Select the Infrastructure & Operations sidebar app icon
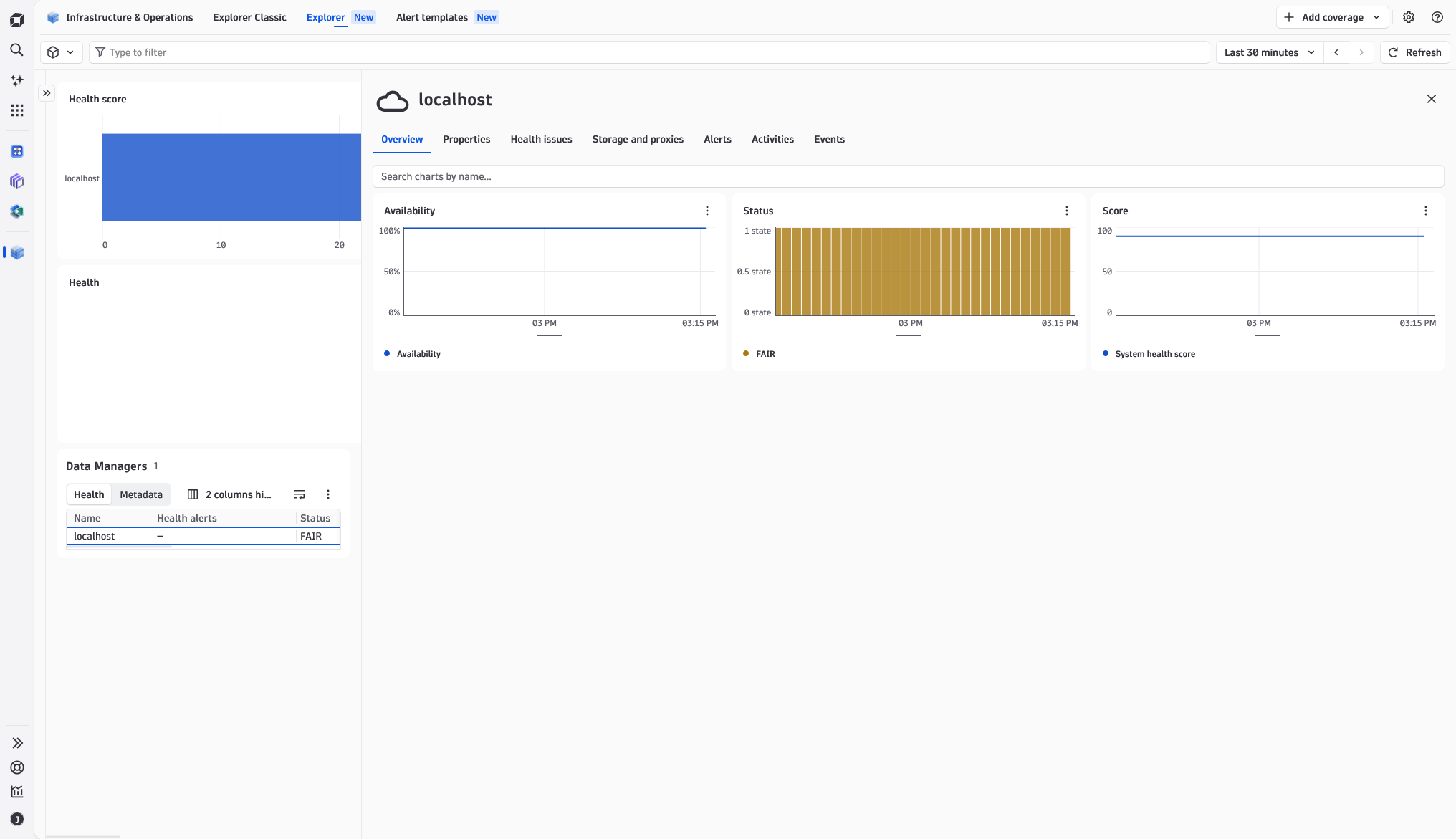The width and height of the screenshot is (1456, 839). (17, 253)
